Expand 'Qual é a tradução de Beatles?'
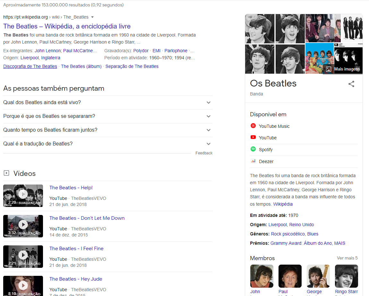369x296 pixels. coord(108,144)
